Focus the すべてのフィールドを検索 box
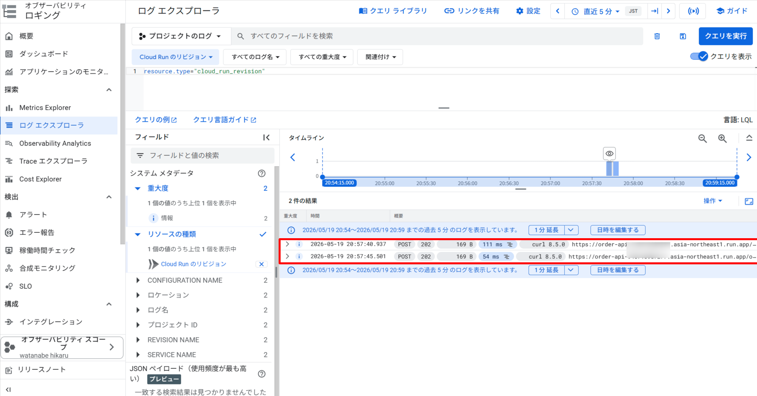Screen dimensions: 757x396 [437, 36]
